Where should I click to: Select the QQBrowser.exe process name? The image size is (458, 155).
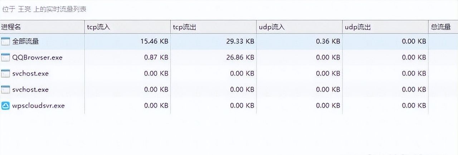click(37, 57)
